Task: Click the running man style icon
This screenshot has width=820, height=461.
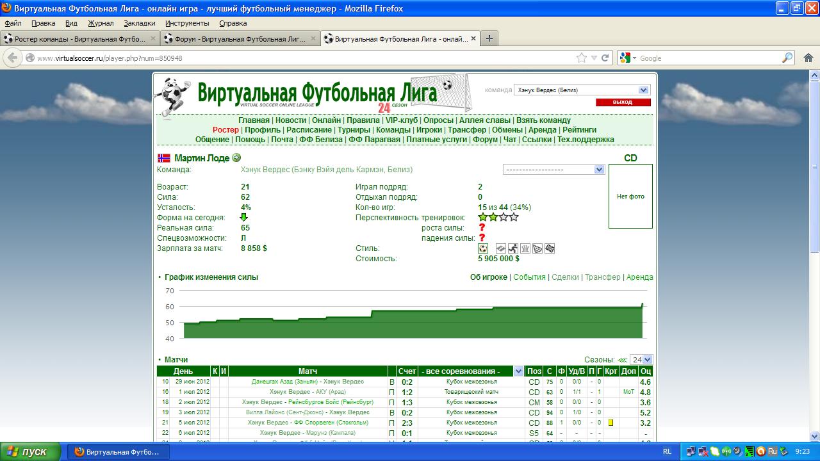Action: coord(513,248)
